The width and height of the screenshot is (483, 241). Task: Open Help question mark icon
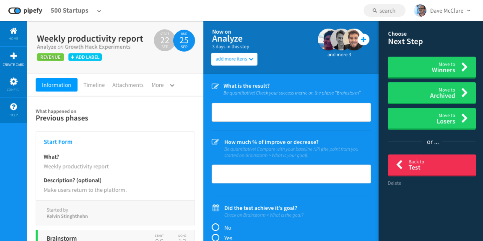(14, 107)
